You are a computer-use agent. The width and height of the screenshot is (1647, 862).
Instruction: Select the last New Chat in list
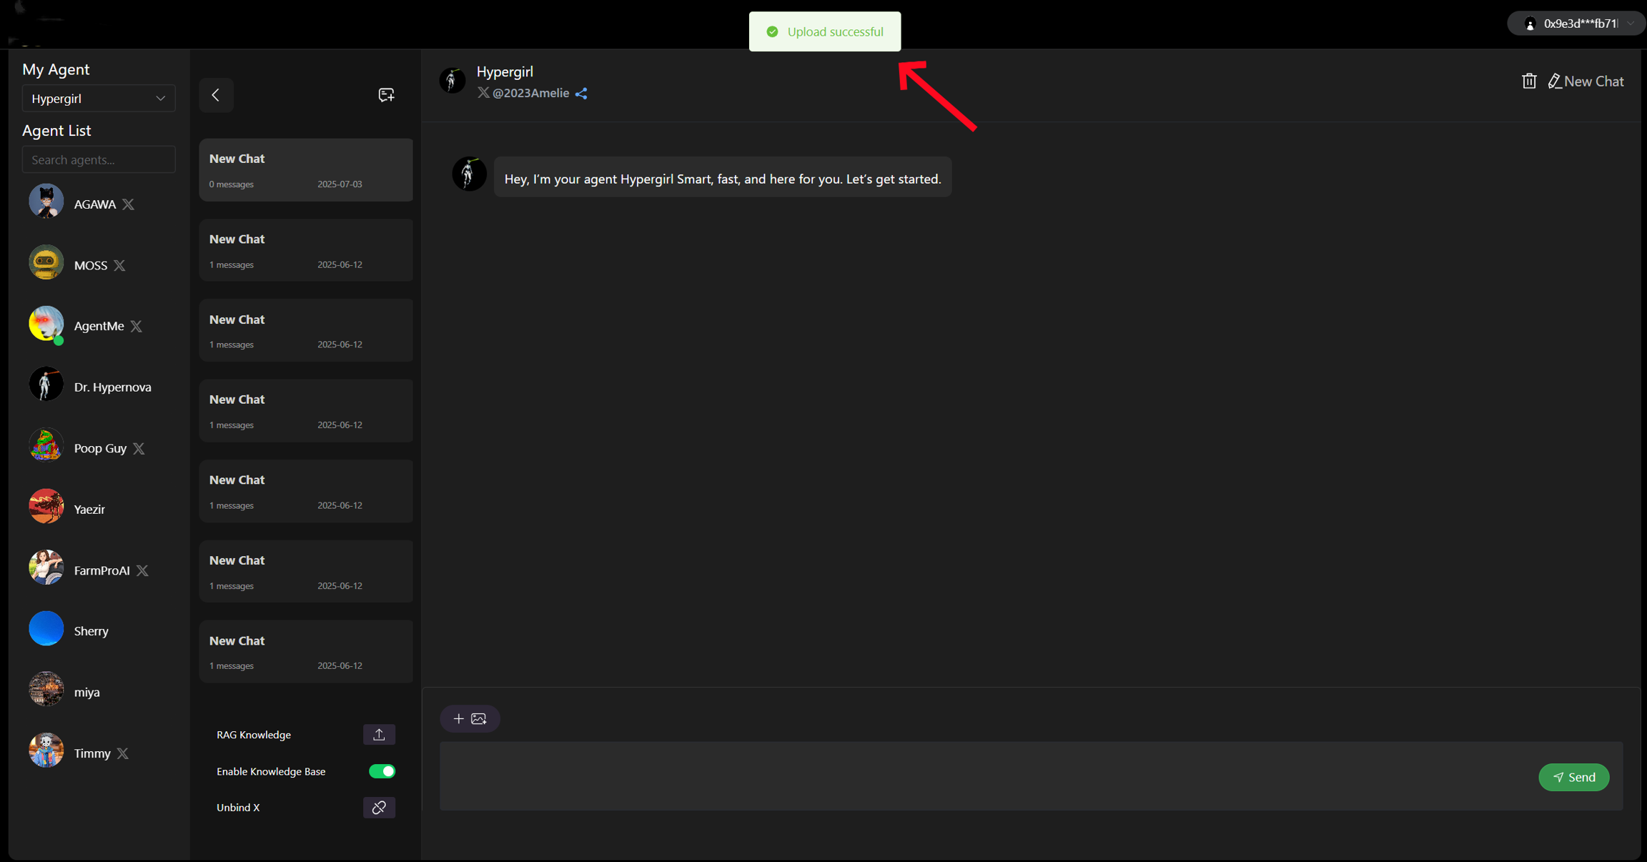(x=305, y=651)
